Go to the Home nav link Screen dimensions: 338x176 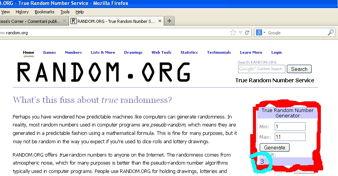[29, 52]
